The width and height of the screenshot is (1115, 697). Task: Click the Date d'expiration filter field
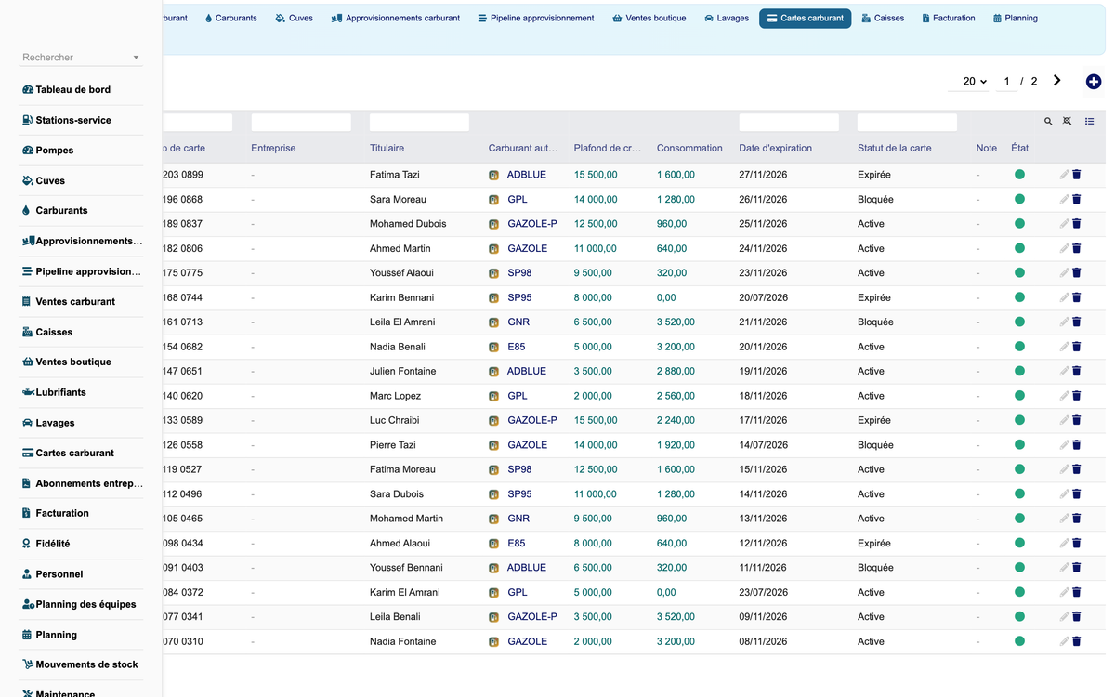[x=789, y=122]
